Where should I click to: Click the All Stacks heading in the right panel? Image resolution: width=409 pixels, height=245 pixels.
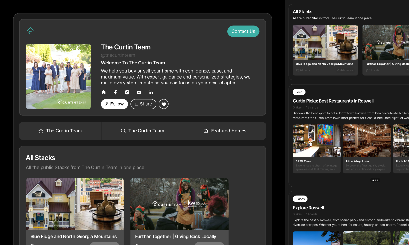click(302, 12)
